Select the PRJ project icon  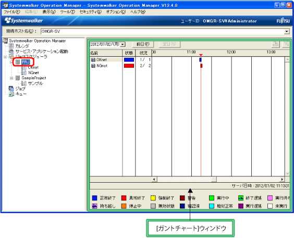pyautogui.click(x=17, y=62)
